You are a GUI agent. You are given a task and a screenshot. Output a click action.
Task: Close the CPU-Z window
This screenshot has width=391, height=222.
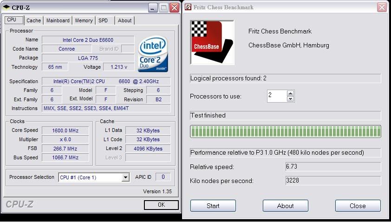(174, 8)
